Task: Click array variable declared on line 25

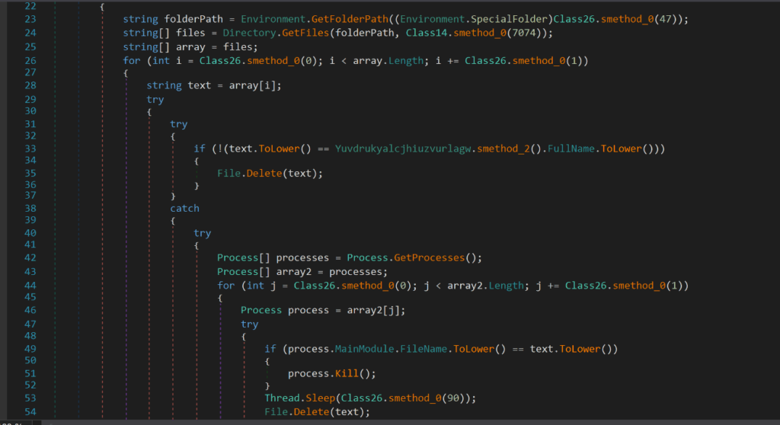Action: [x=190, y=46]
